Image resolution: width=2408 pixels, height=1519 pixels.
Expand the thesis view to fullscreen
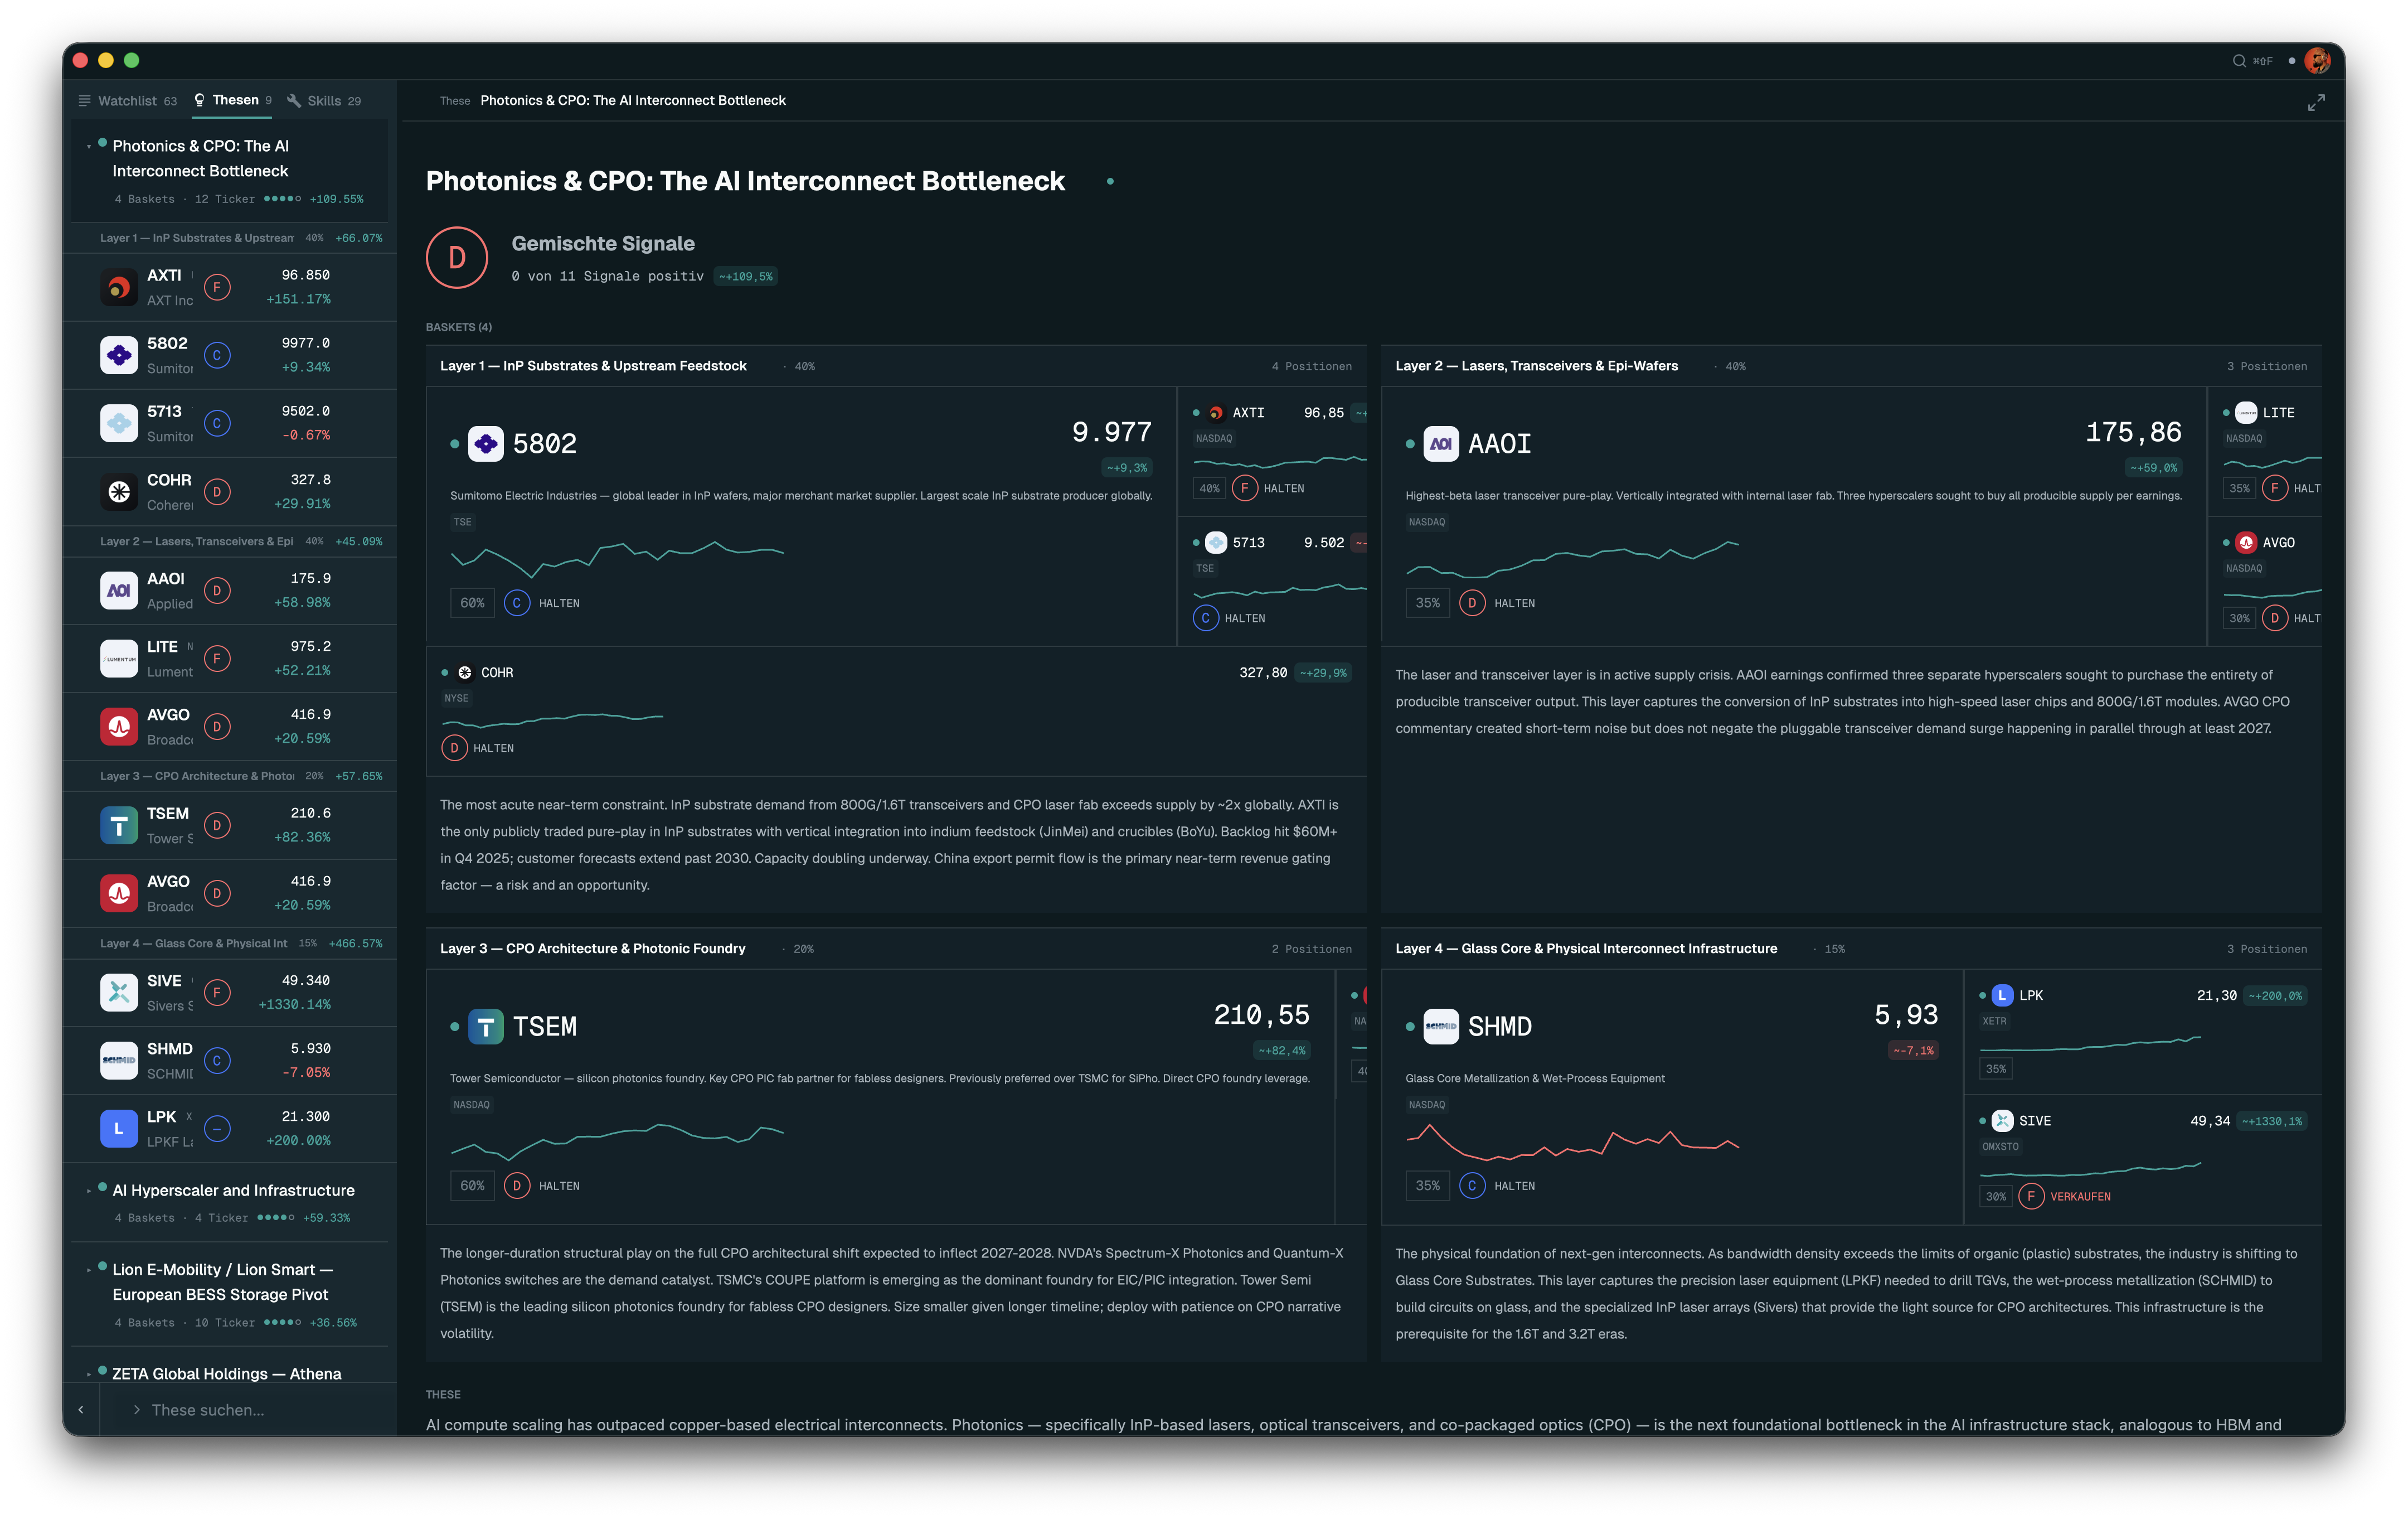2316,103
